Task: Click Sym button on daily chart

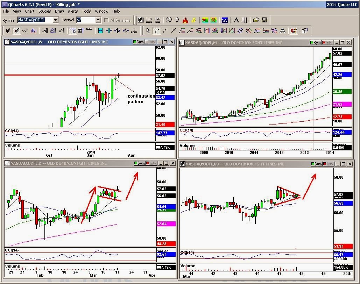Action: (x=140, y=163)
